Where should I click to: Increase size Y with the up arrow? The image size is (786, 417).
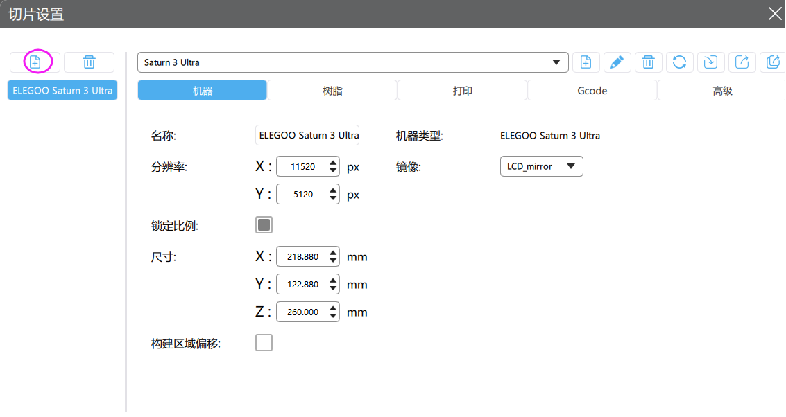pos(333,280)
